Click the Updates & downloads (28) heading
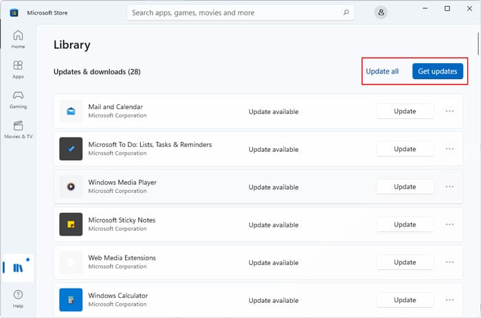This screenshot has width=481, height=318. [x=97, y=71]
